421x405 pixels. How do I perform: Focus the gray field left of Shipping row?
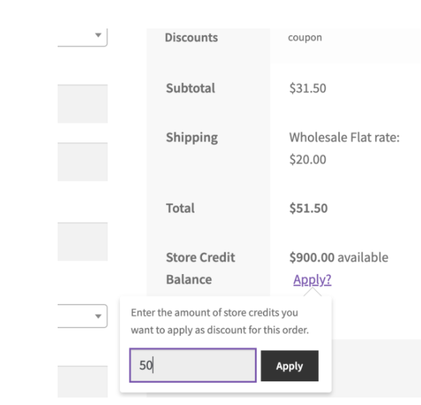tap(82, 161)
